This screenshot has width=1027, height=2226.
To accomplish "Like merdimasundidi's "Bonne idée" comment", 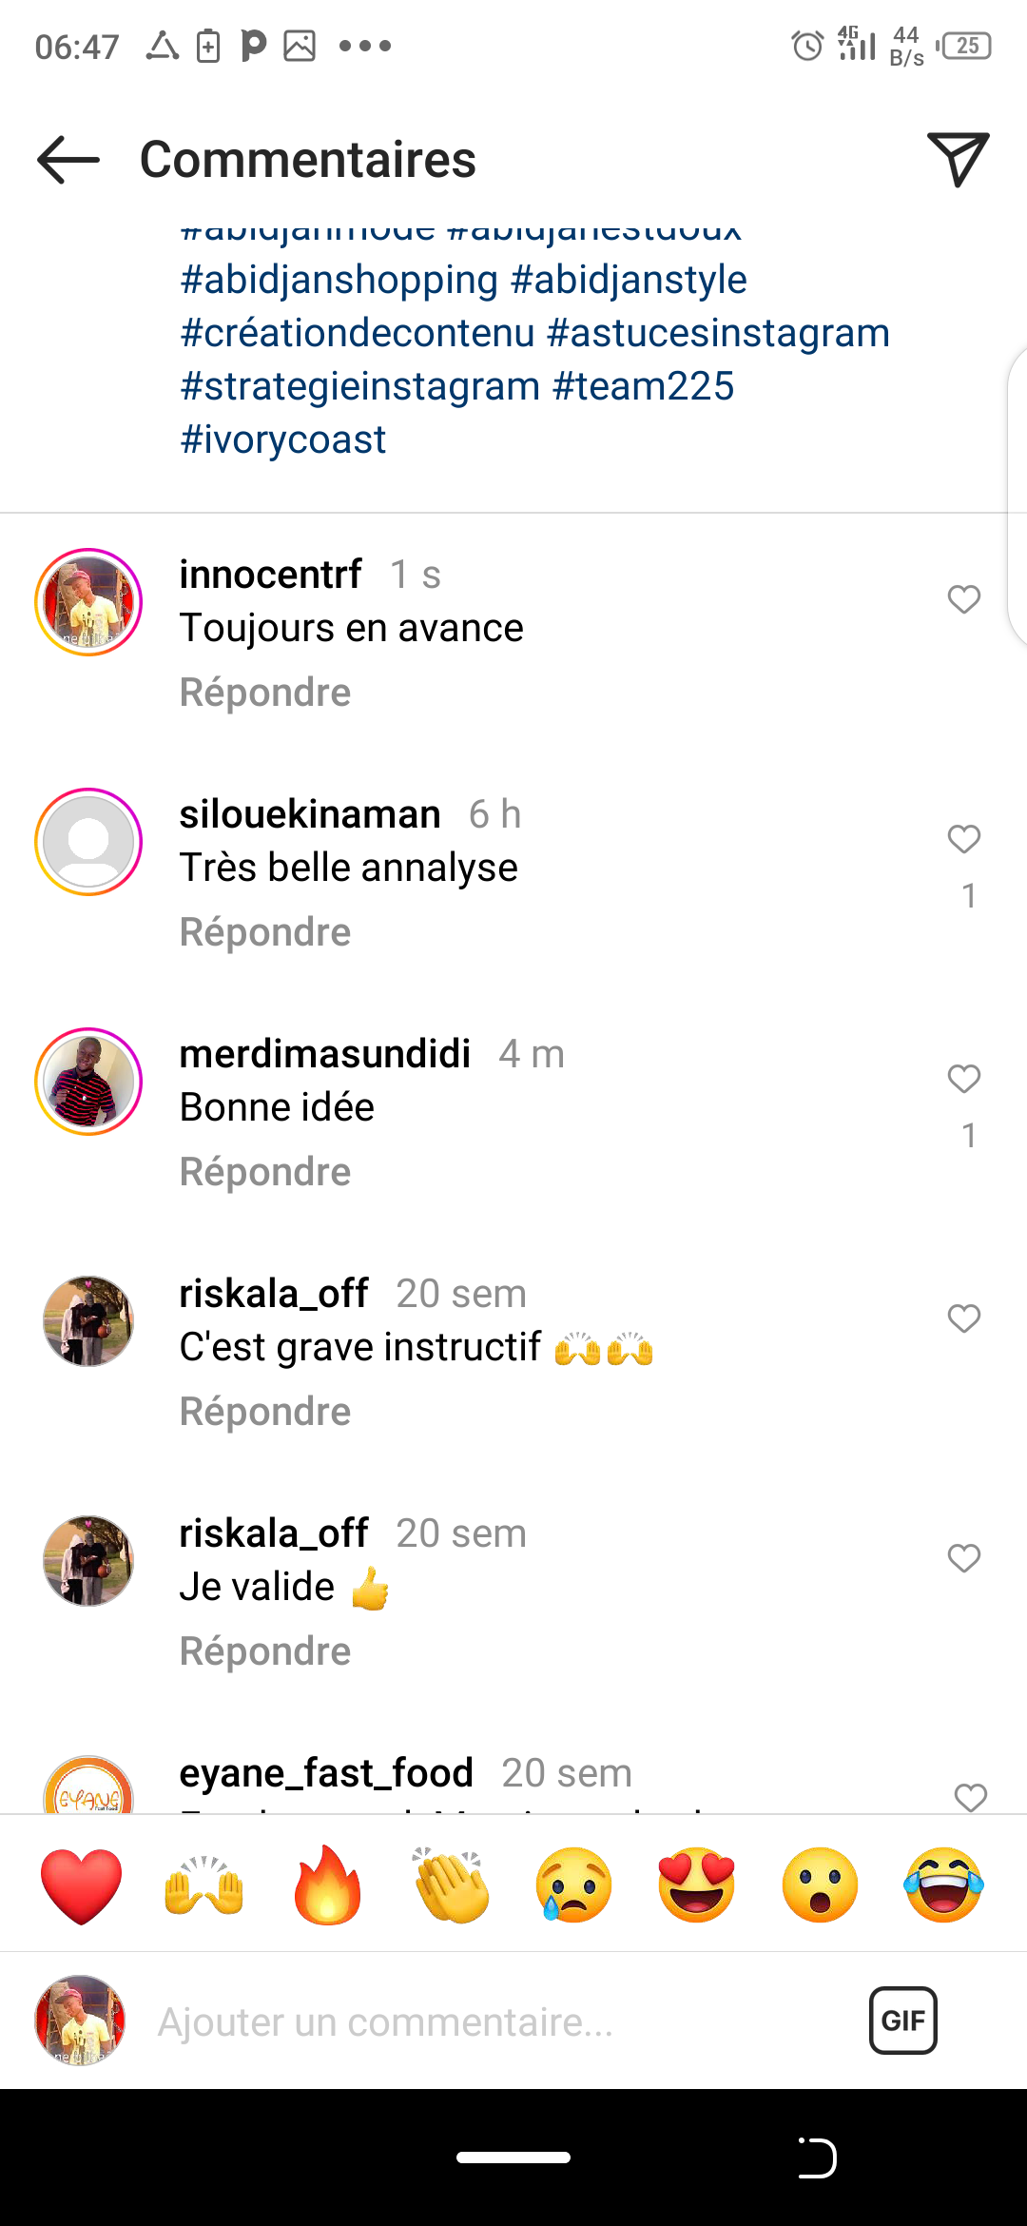I will (963, 1079).
